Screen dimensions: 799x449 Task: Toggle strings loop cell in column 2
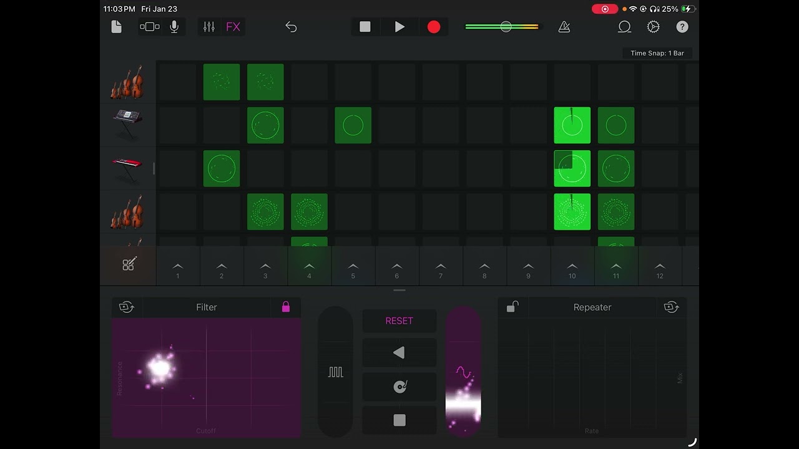point(222,82)
